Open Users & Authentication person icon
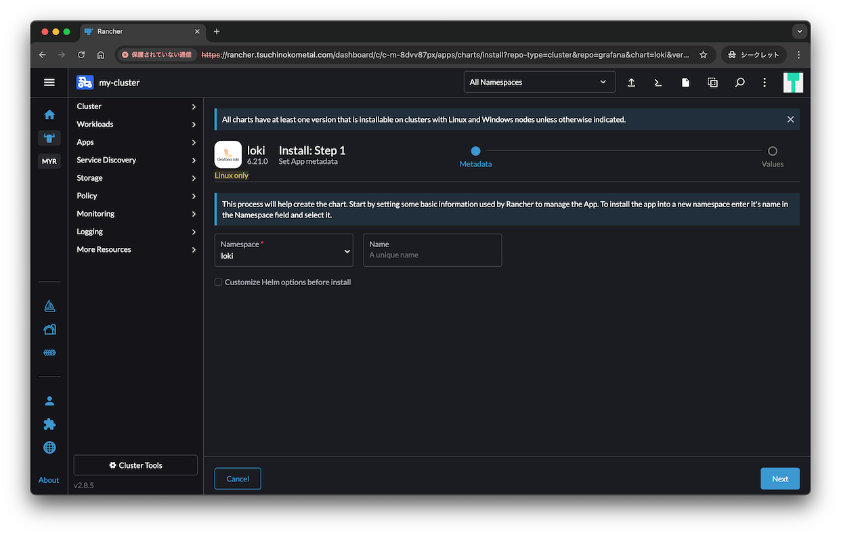This screenshot has width=841, height=535. click(49, 401)
